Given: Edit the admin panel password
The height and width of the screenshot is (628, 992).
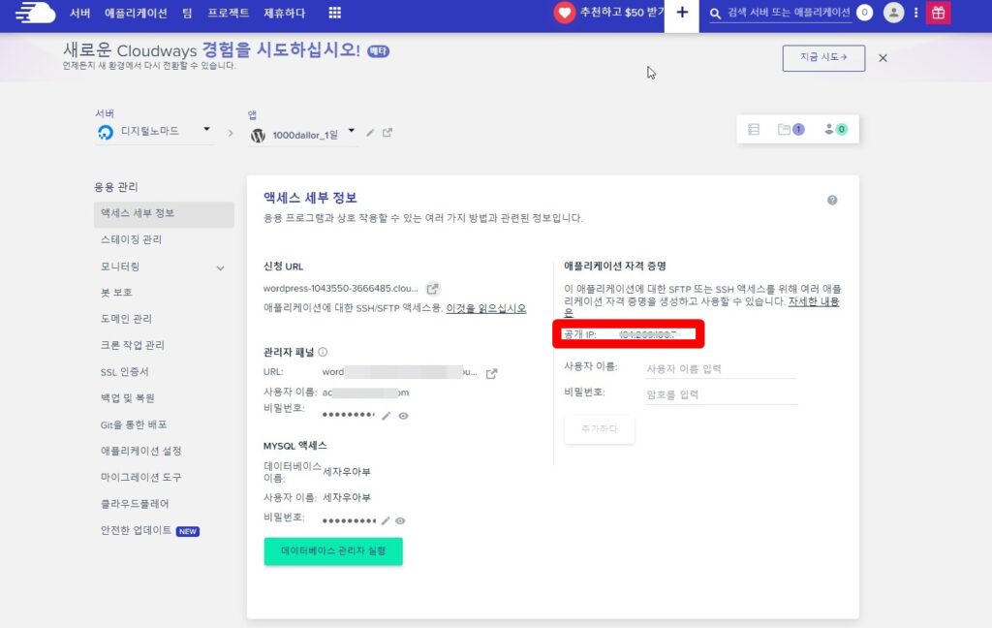Looking at the screenshot, I should 386,416.
